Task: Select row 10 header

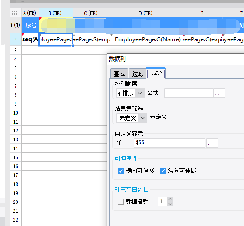Action: click(16, 113)
